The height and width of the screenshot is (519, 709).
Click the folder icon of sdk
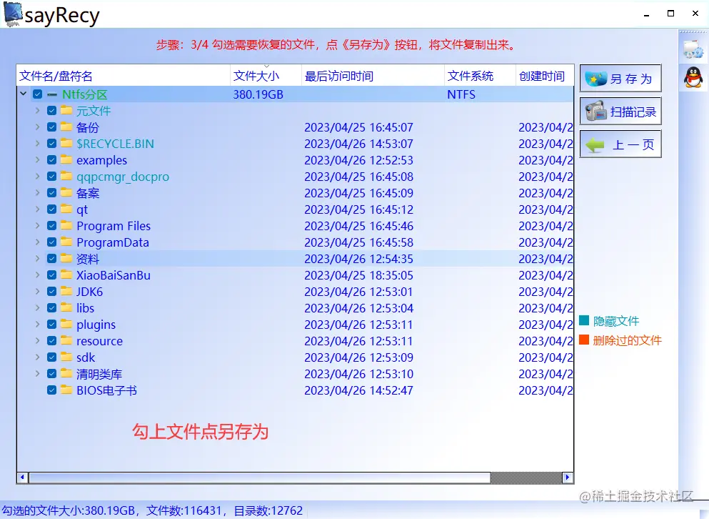(x=66, y=357)
